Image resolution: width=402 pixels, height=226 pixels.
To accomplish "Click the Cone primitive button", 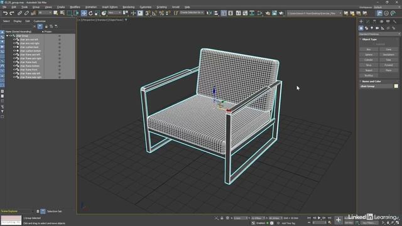I will coord(389,49).
